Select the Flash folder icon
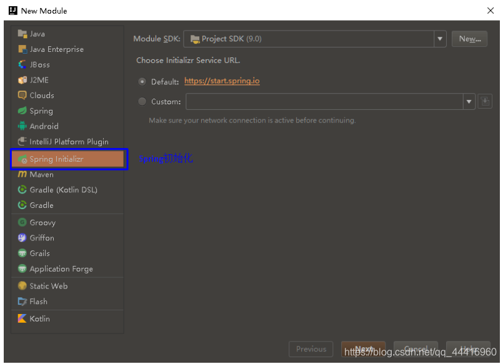Viewport: 503px width, 364px height. point(22,301)
